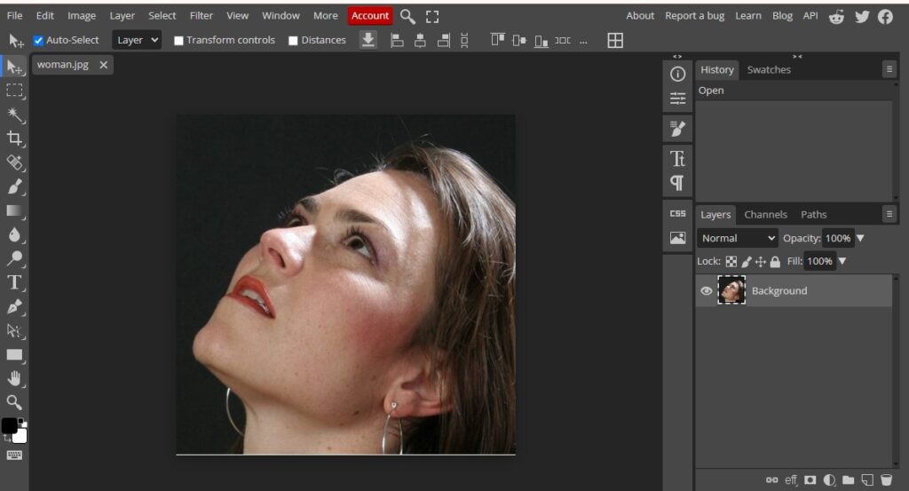The width and height of the screenshot is (909, 491).
Task: Select the Crop tool
Action: coord(14,139)
